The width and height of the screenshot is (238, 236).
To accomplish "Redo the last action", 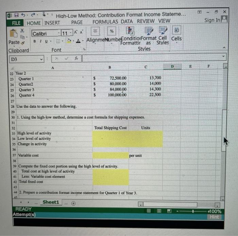I will click(x=33, y=15).
